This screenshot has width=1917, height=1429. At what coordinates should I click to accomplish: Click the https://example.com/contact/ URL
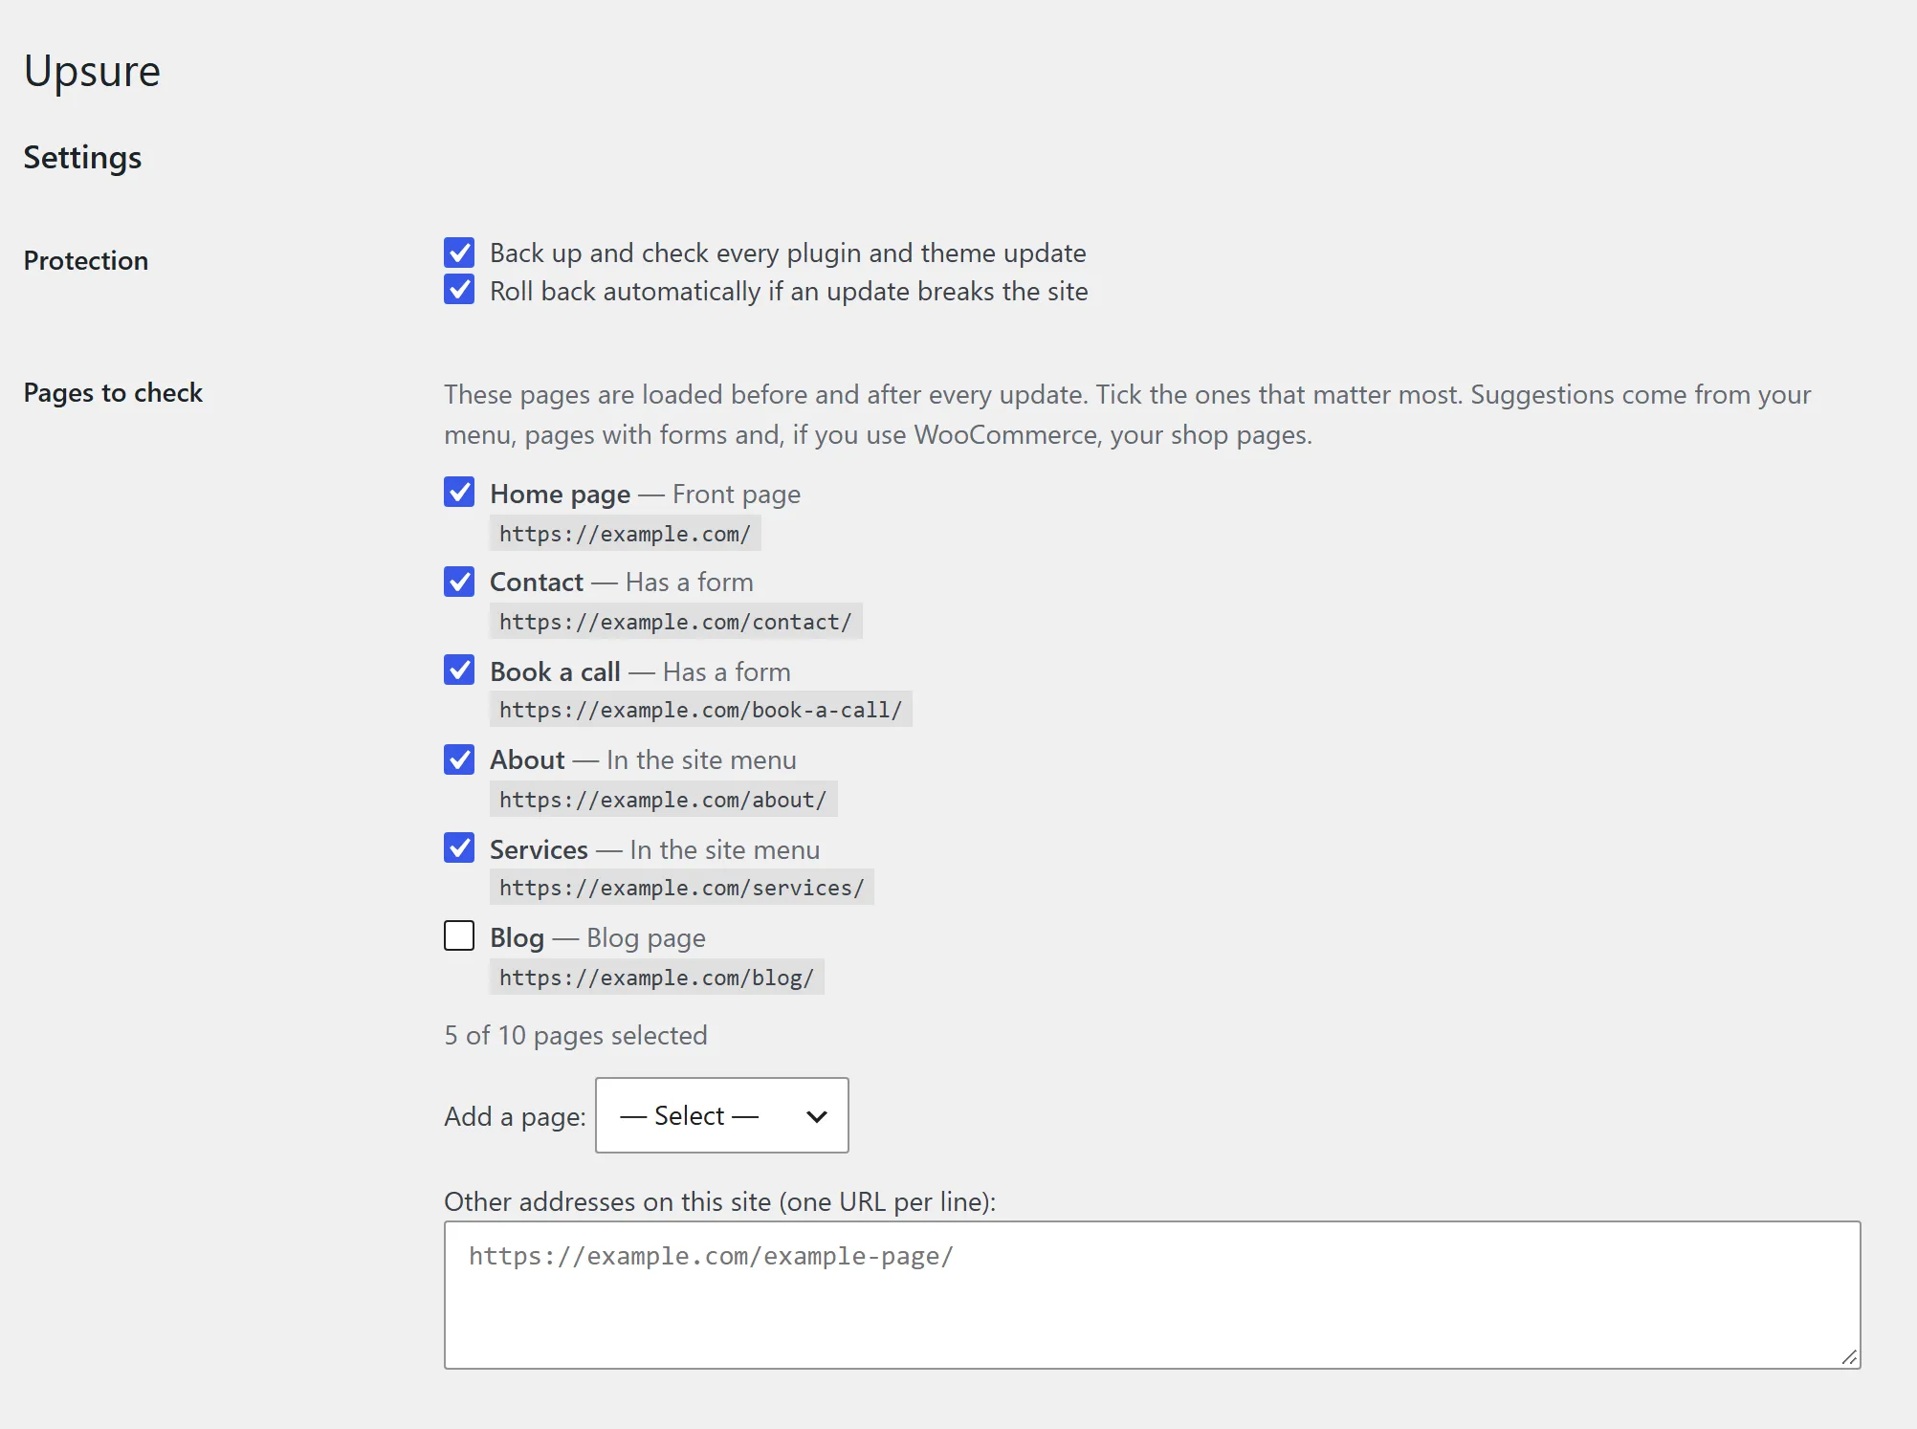tap(675, 622)
